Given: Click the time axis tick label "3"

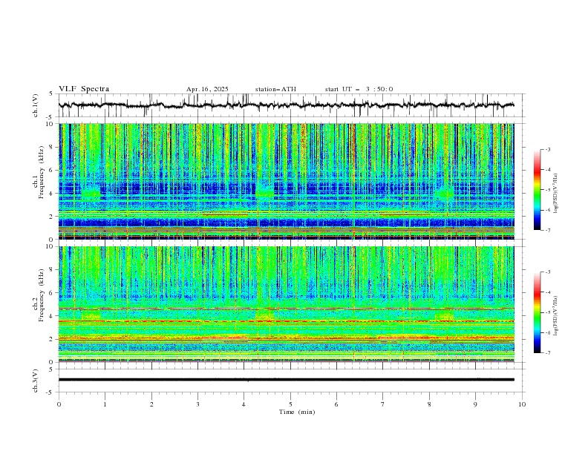Looking at the screenshot, I should point(197,404).
